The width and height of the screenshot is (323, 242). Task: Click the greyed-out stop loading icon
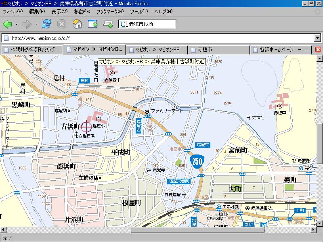pos(62,24)
